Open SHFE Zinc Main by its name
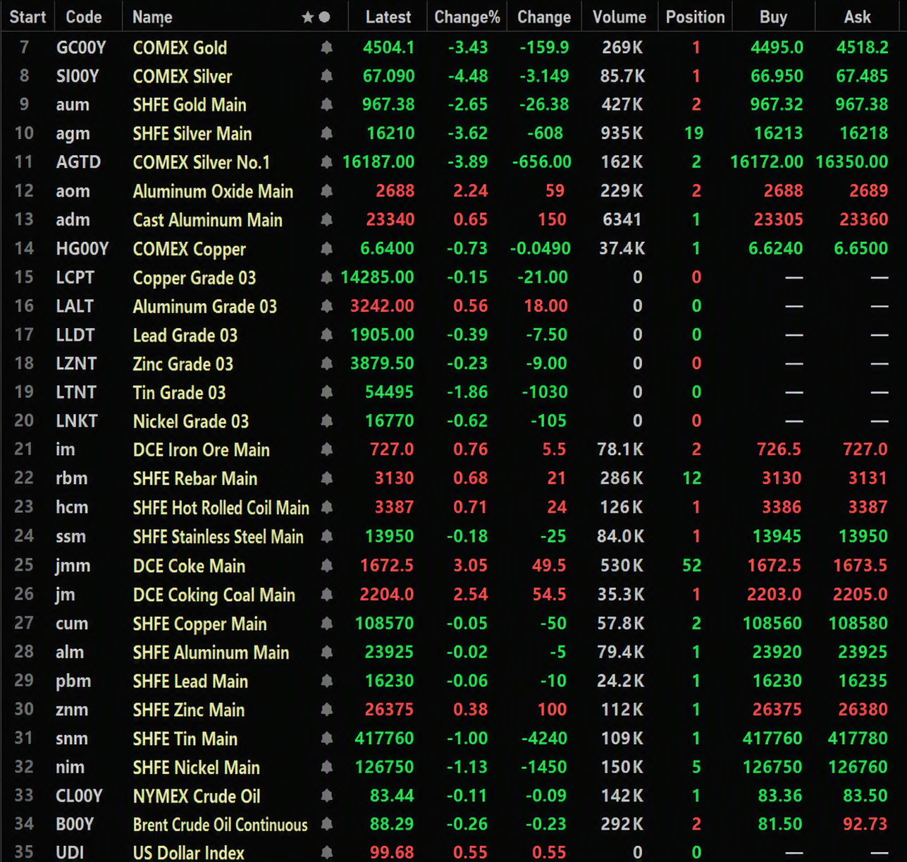 point(189,710)
